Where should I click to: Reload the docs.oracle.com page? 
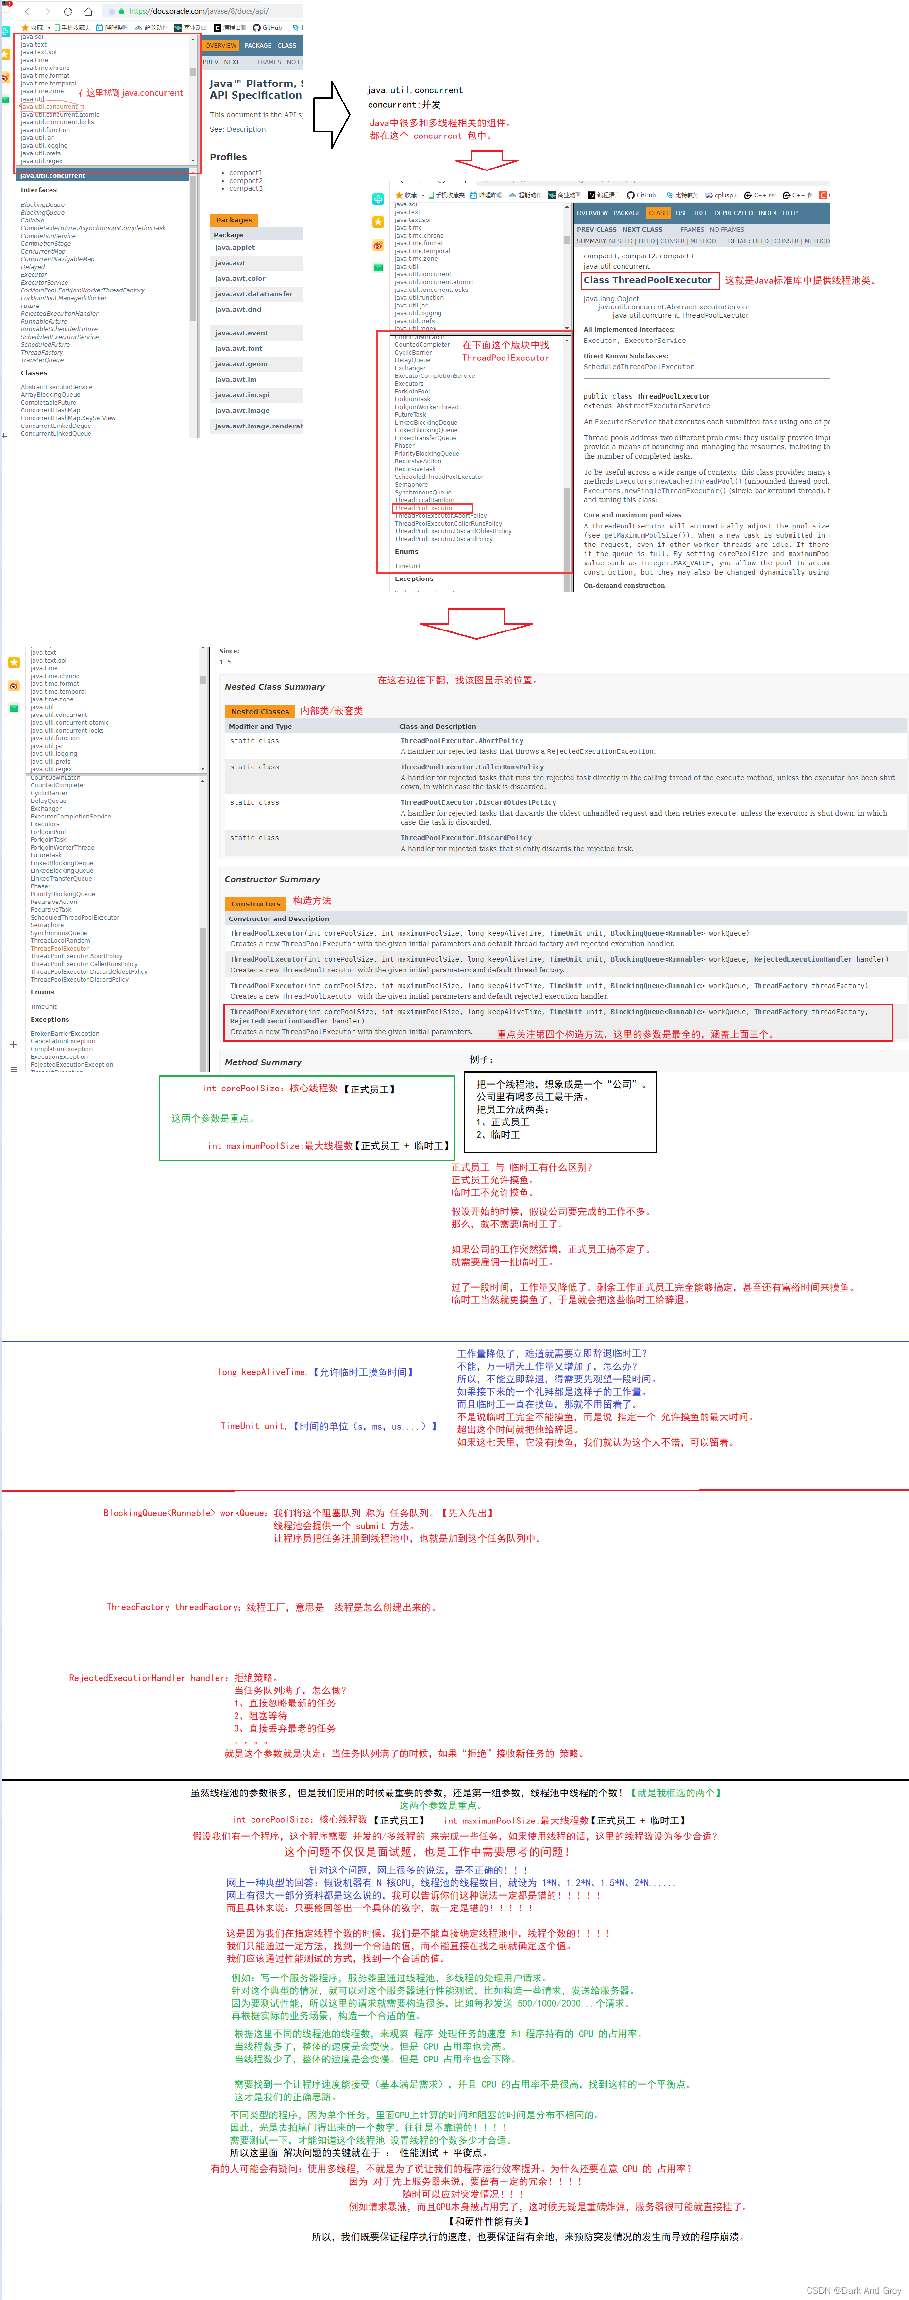(x=68, y=12)
